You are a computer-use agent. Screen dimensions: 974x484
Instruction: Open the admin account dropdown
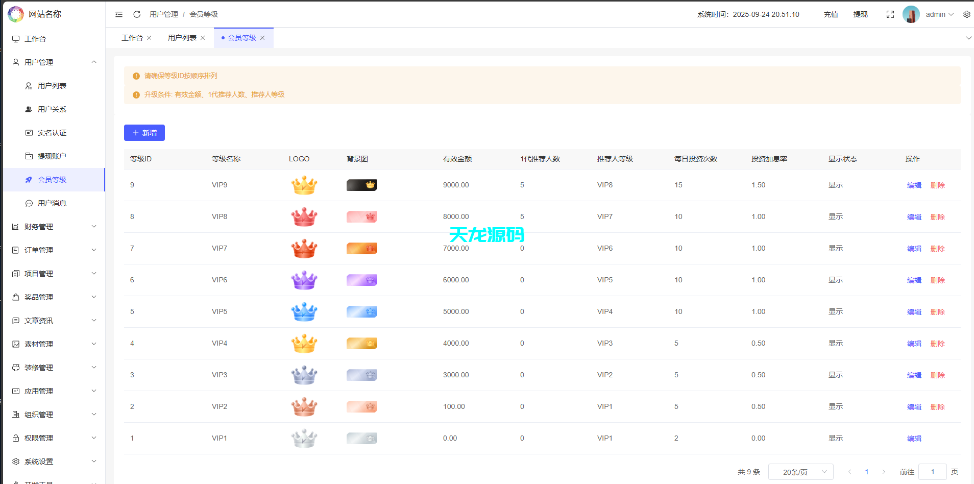(936, 14)
